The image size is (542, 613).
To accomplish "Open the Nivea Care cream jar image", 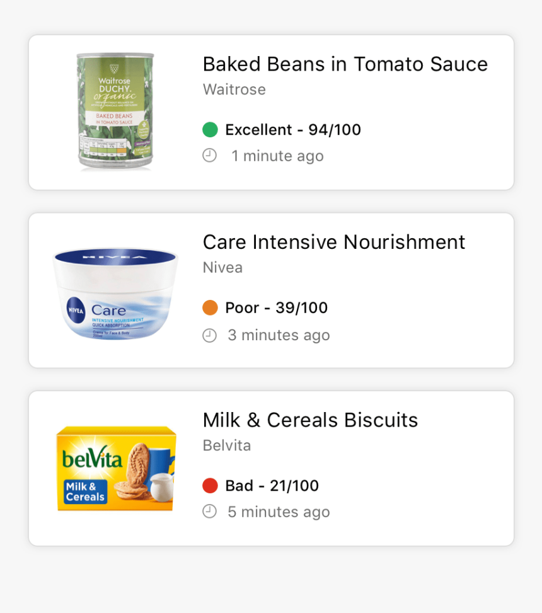I will click(115, 293).
